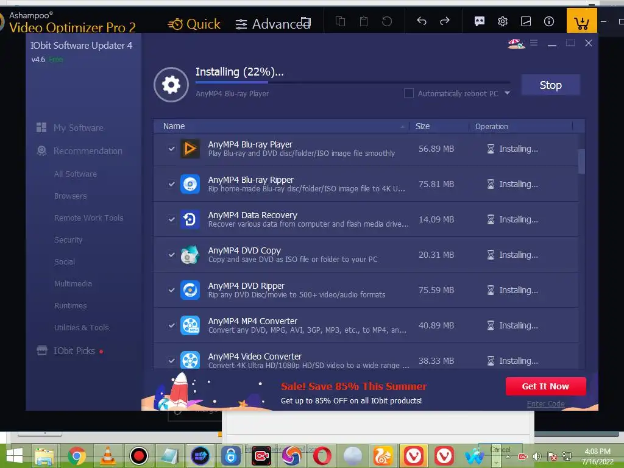Show hidden system tray icons arrow

coord(508,457)
